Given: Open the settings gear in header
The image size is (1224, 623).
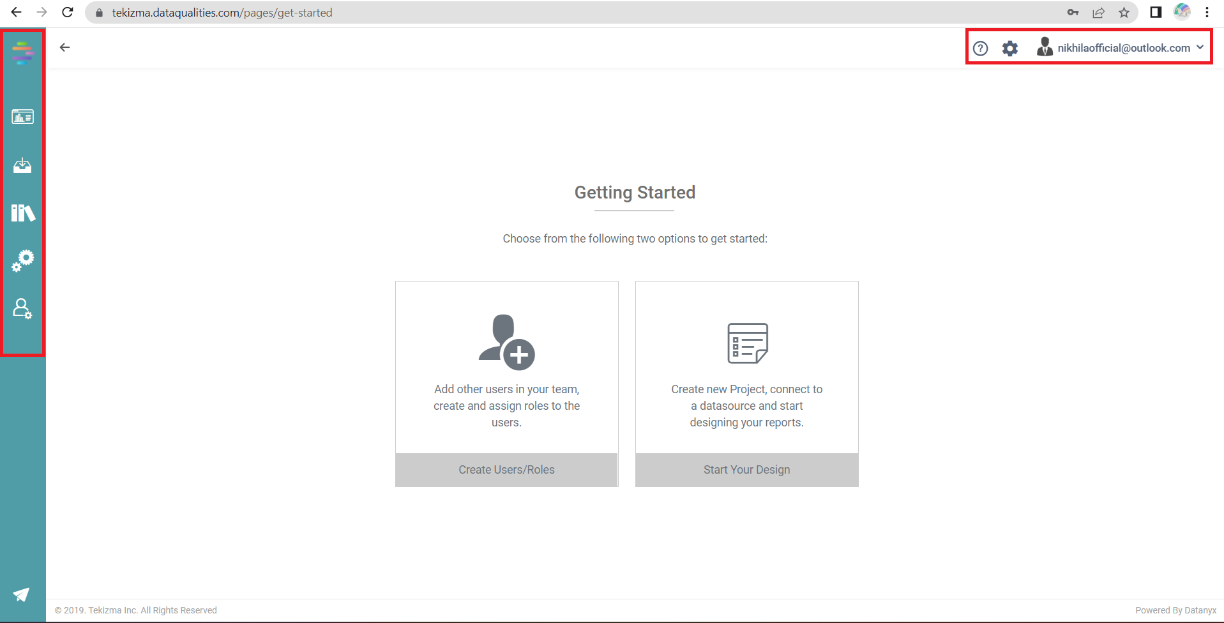Looking at the screenshot, I should [1009, 49].
